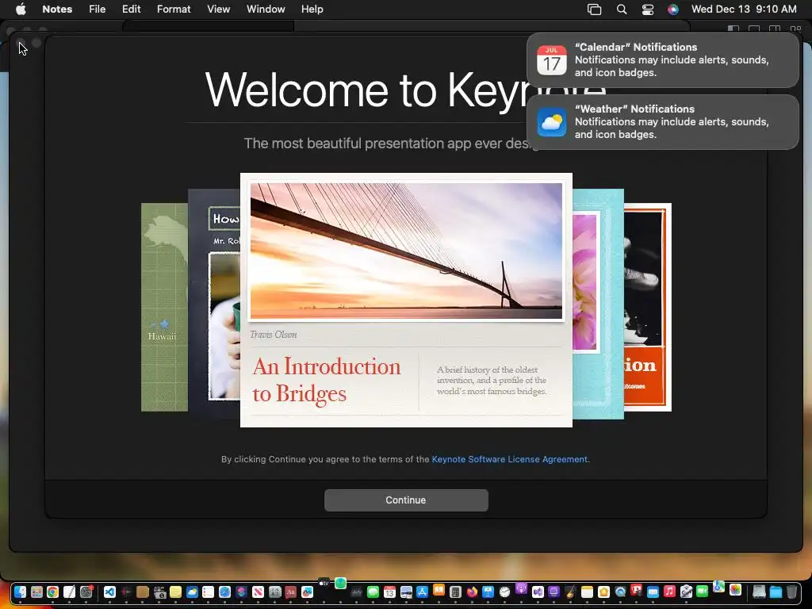Open Keynote from the Dock
The height and width of the screenshot is (609, 812).
pyautogui.click(x=488, y=592)
